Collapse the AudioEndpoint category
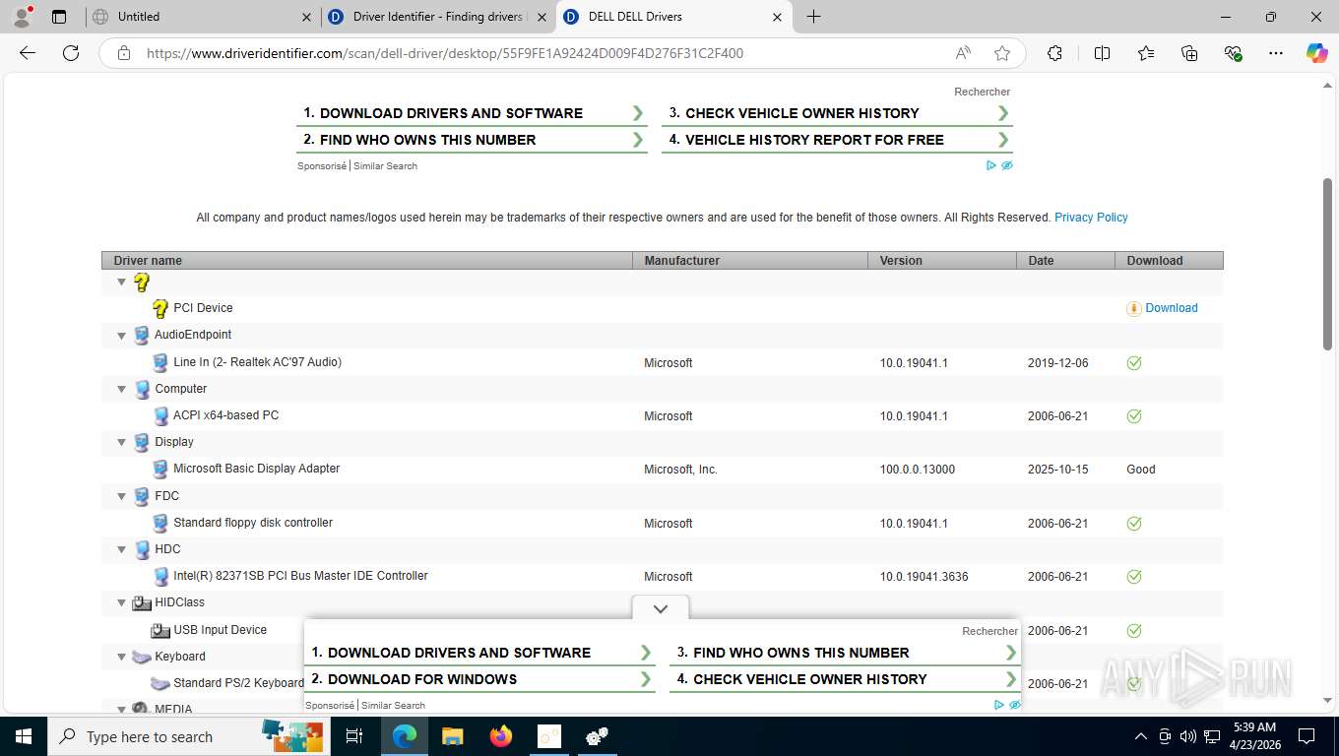 [x=122, y=336]
